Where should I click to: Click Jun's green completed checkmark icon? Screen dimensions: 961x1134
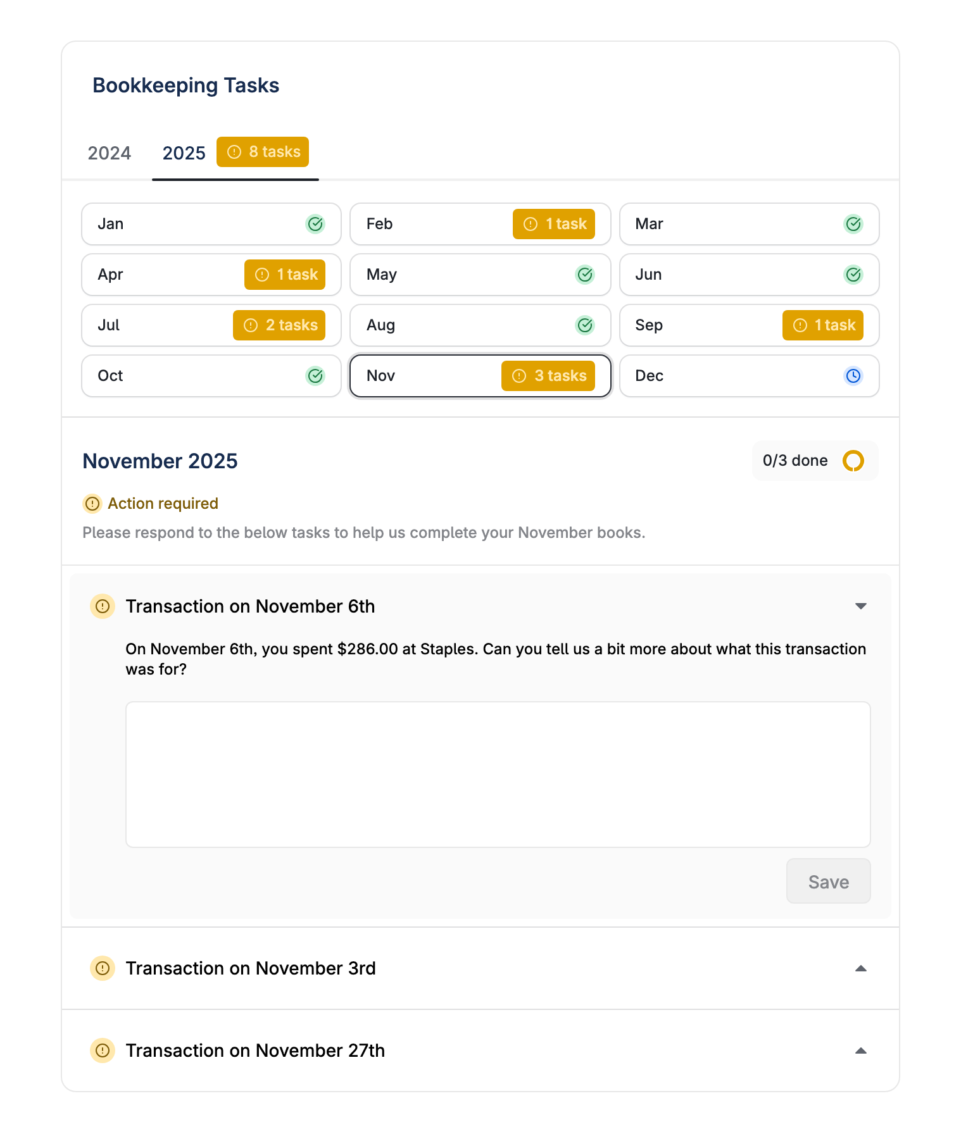853,275
